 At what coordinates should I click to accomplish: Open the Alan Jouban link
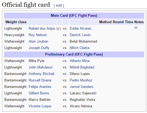coord(38,41)
